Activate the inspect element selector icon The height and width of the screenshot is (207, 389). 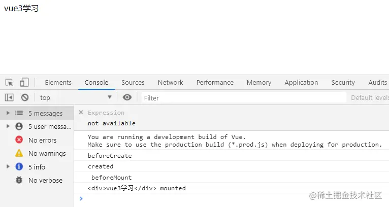(x=10, y=82)
